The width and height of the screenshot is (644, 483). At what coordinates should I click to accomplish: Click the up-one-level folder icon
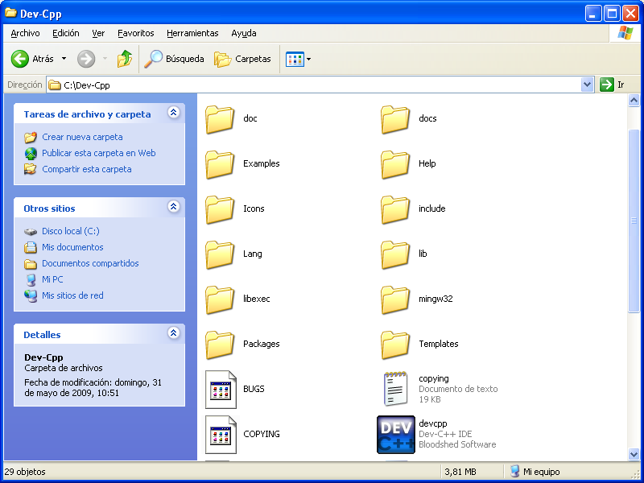coord(125,59)
